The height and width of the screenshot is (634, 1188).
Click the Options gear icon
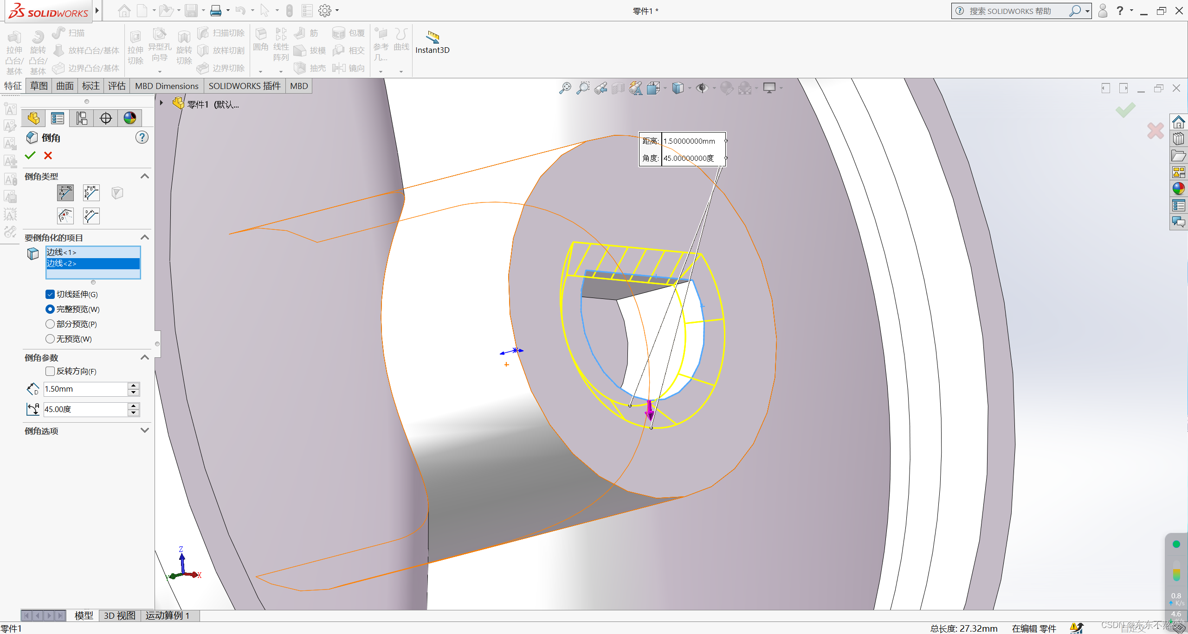(x=325, y=10)
